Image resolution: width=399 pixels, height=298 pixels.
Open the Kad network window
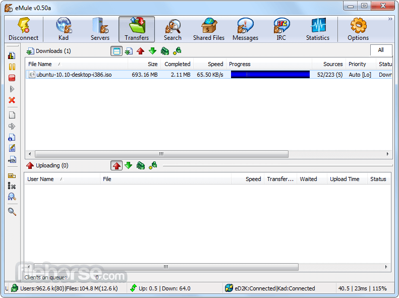click(64, 29)
